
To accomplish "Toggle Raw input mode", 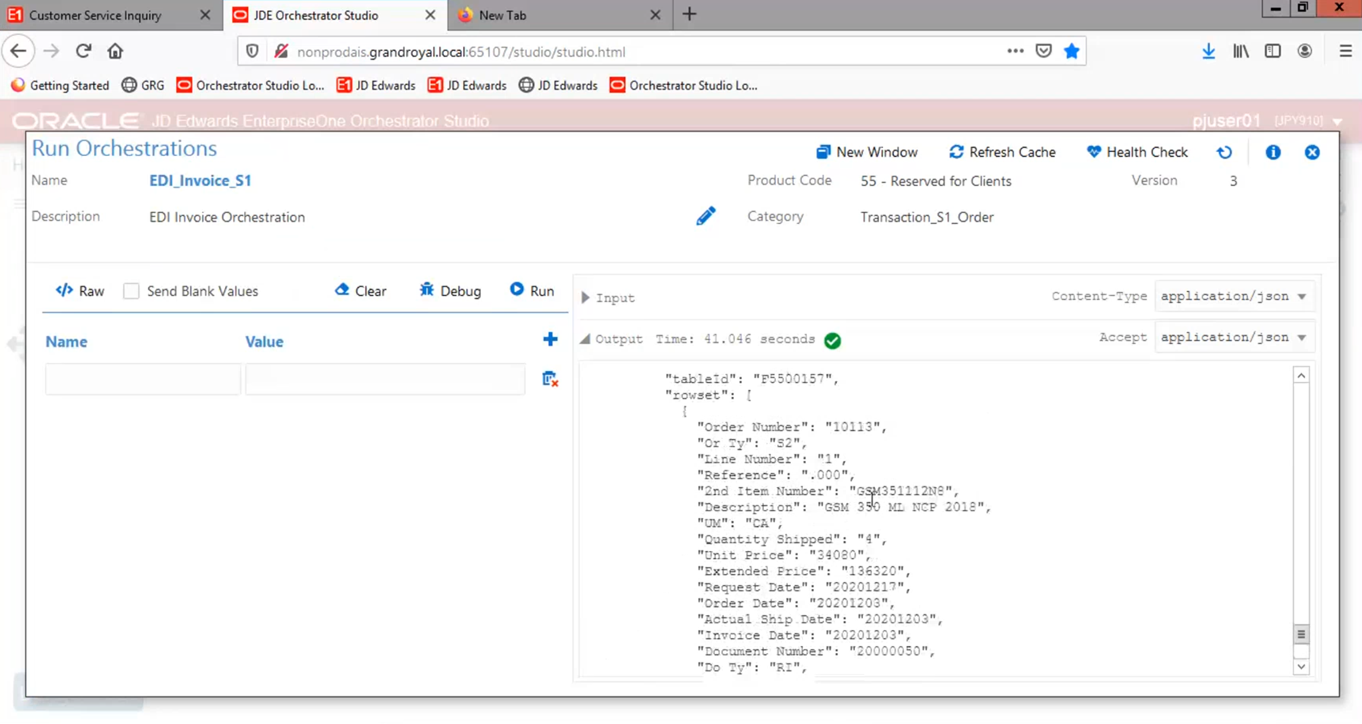I will pyautogui.click(x=80, y=291).
